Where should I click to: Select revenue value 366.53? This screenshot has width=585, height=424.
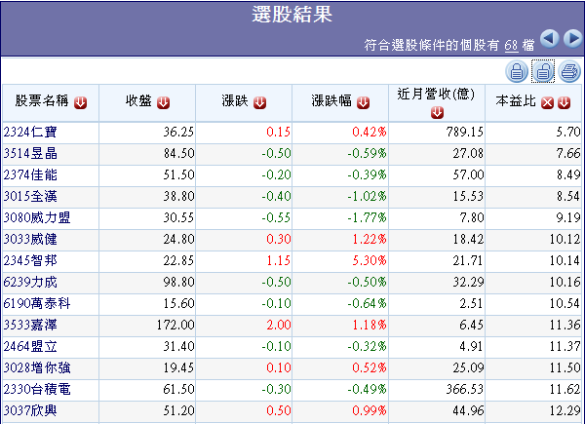464,389
